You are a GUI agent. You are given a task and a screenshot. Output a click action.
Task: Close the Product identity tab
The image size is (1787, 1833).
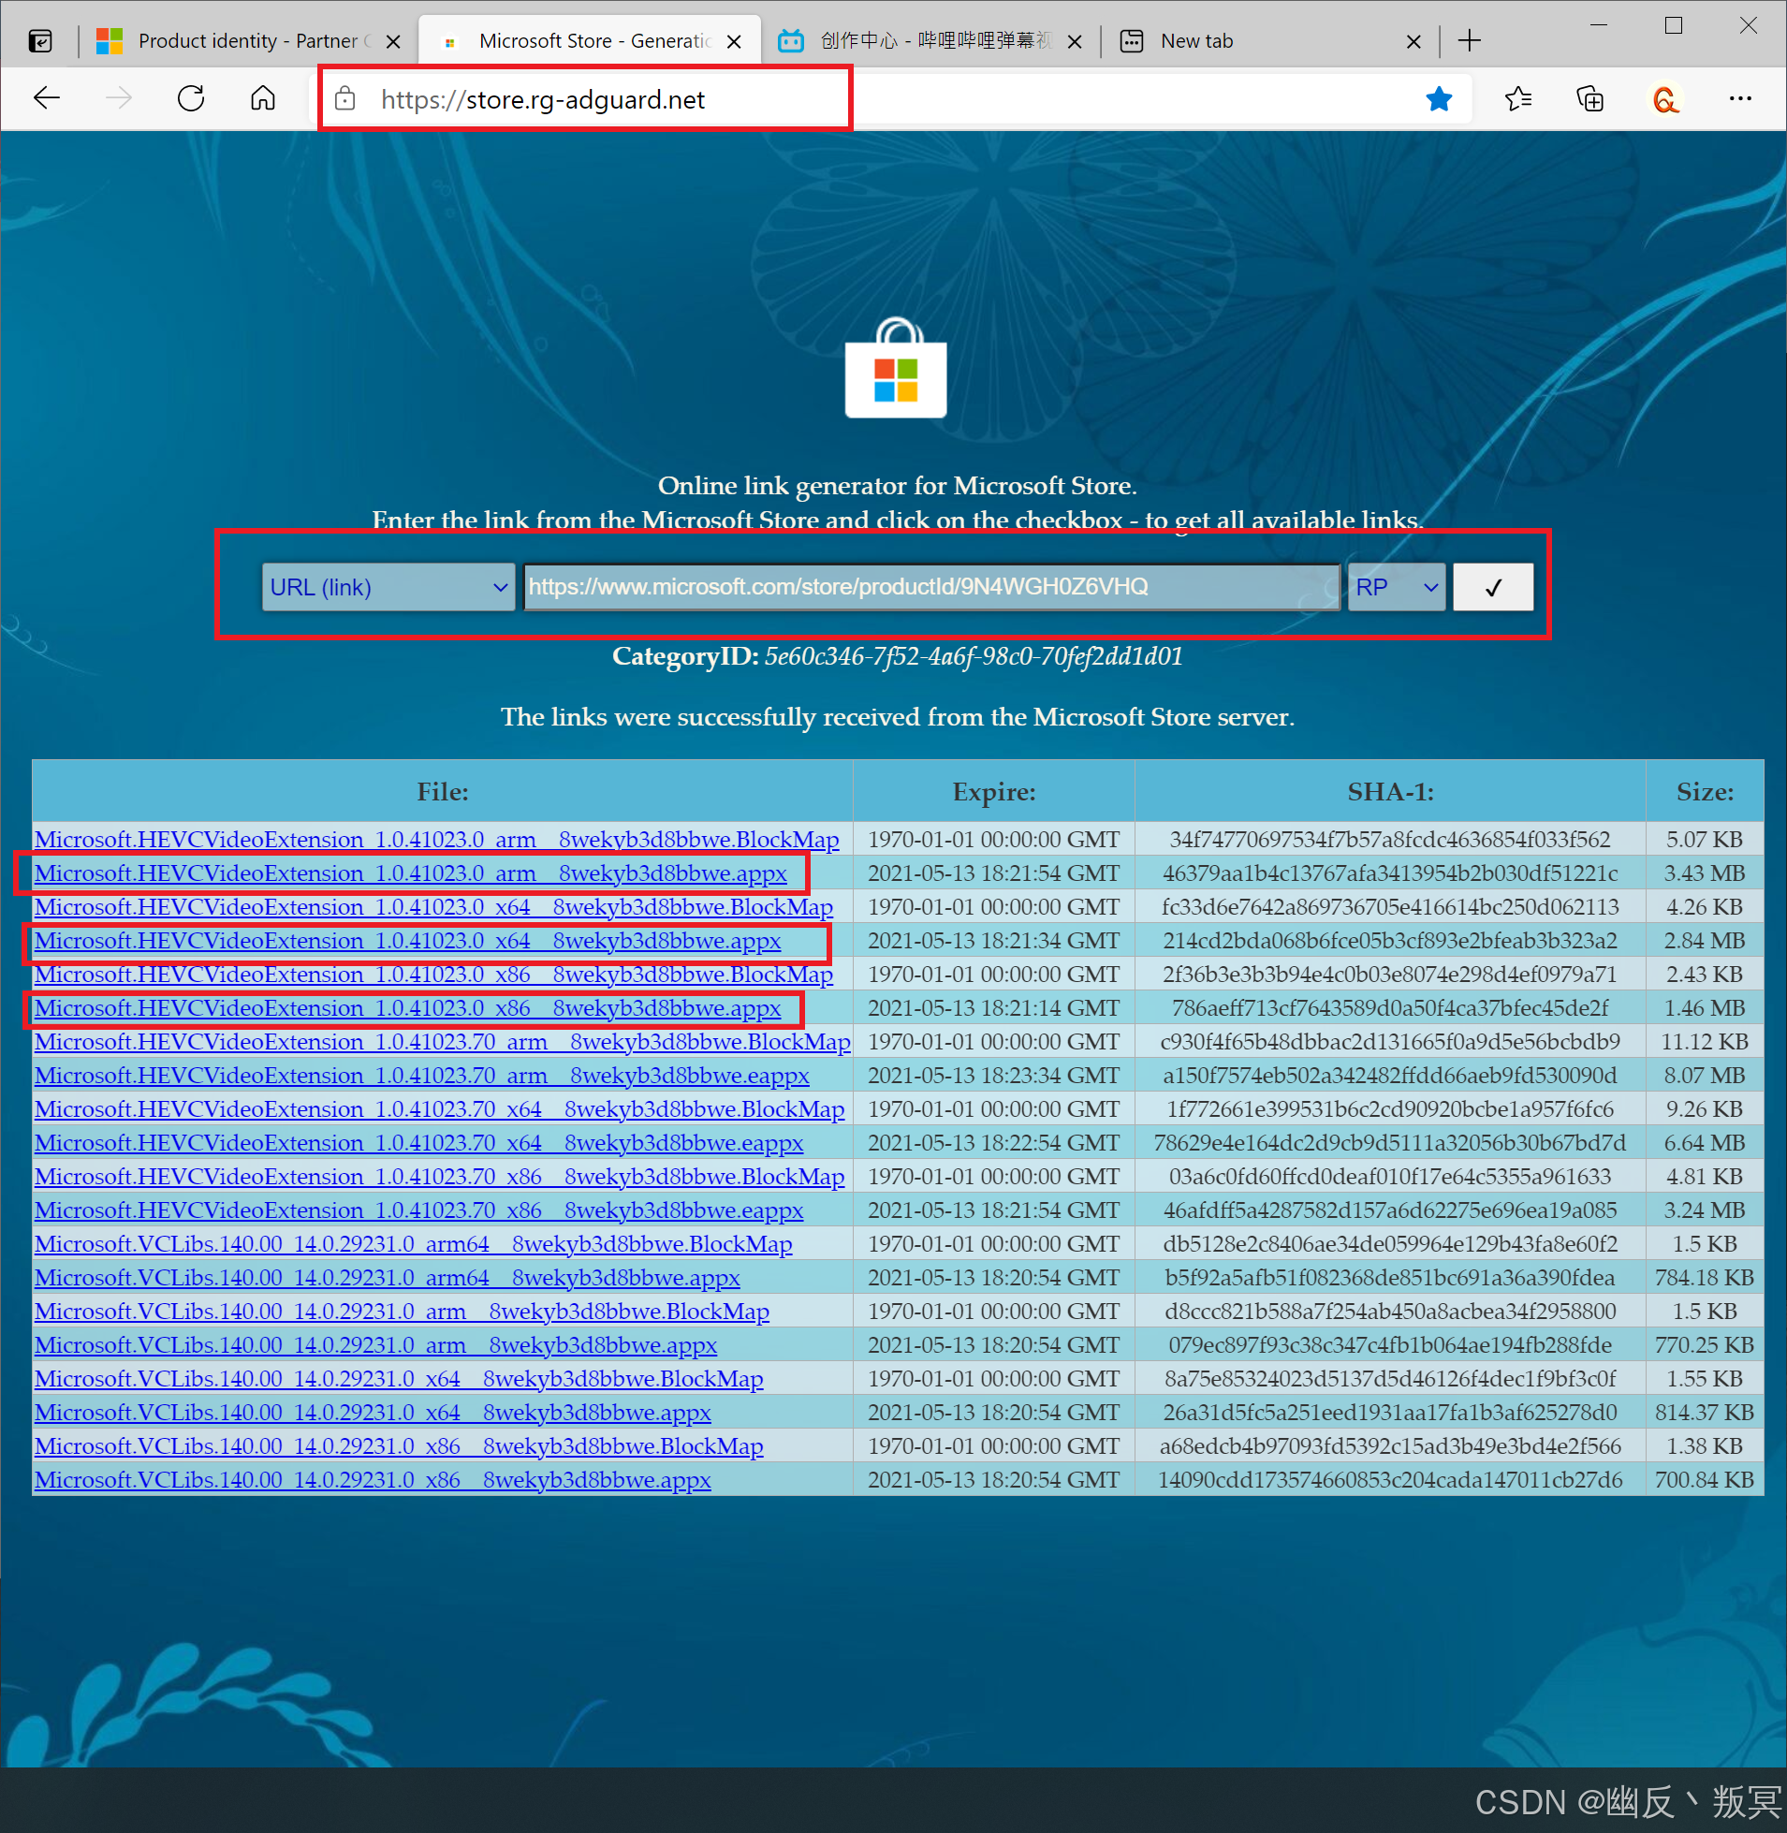(x=393, y=41)
